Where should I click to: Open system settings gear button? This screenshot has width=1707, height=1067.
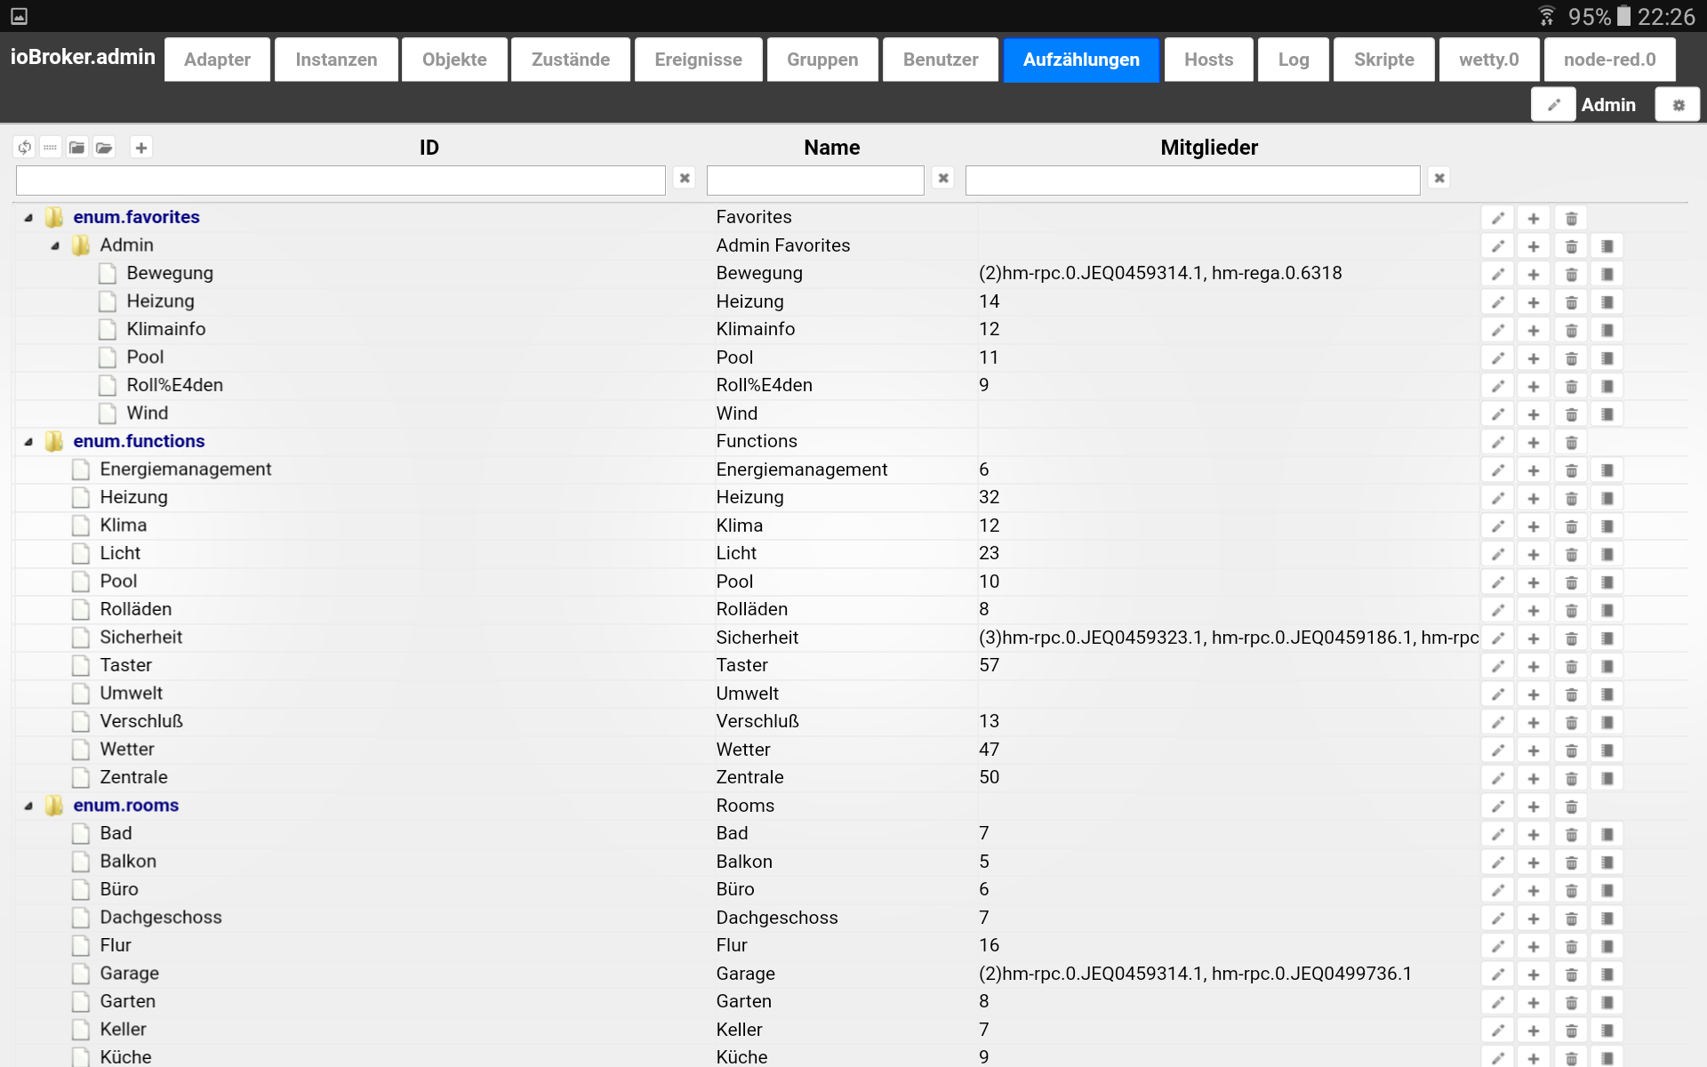1678,105
